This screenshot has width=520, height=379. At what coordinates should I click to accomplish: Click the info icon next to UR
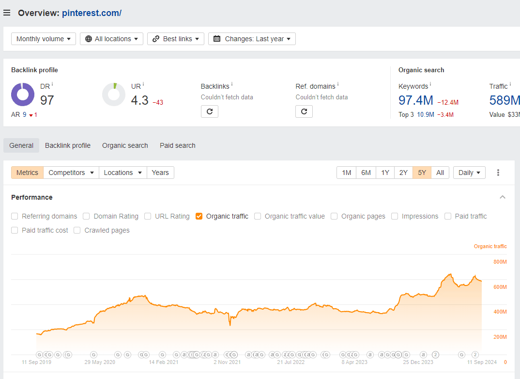click(x=143, y=85)
